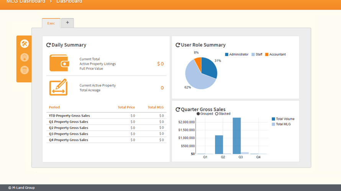341x191 pixels.
Task: Click the lightbulb icon in sidebar
Action: [x=25, y=57]
